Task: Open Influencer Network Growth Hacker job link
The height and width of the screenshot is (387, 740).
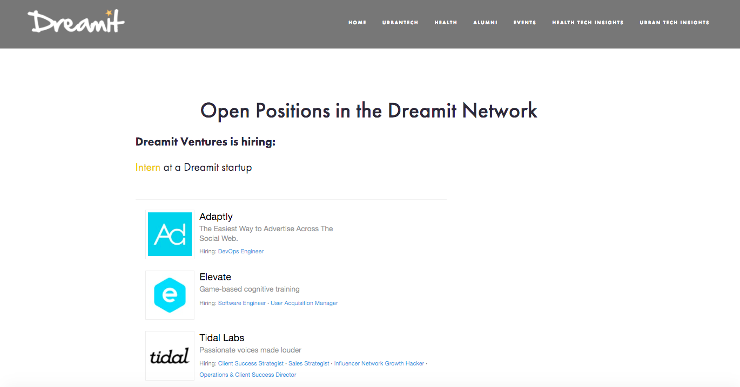Action: point(379,363)
